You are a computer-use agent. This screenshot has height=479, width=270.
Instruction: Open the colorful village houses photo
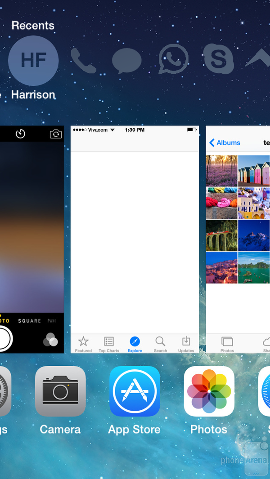click(254, 203)
